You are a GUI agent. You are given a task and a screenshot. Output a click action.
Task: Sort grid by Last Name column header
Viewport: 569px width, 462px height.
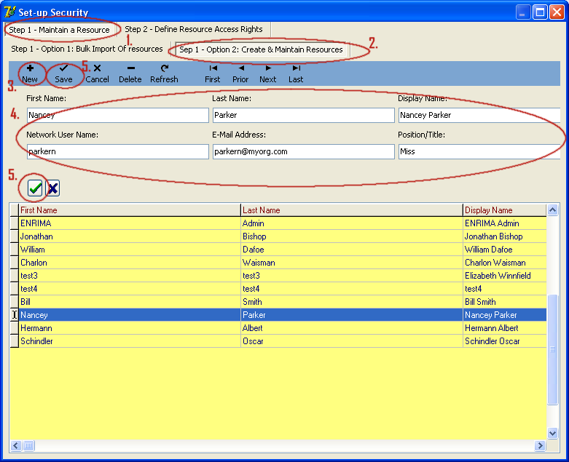click(351, 210)
